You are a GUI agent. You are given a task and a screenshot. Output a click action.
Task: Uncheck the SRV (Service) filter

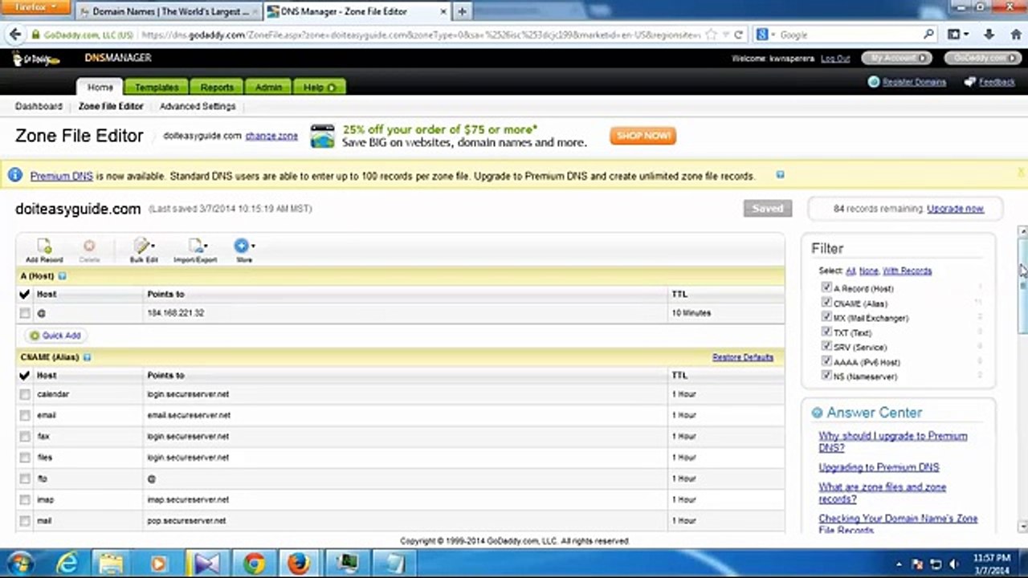click(826, 346)
